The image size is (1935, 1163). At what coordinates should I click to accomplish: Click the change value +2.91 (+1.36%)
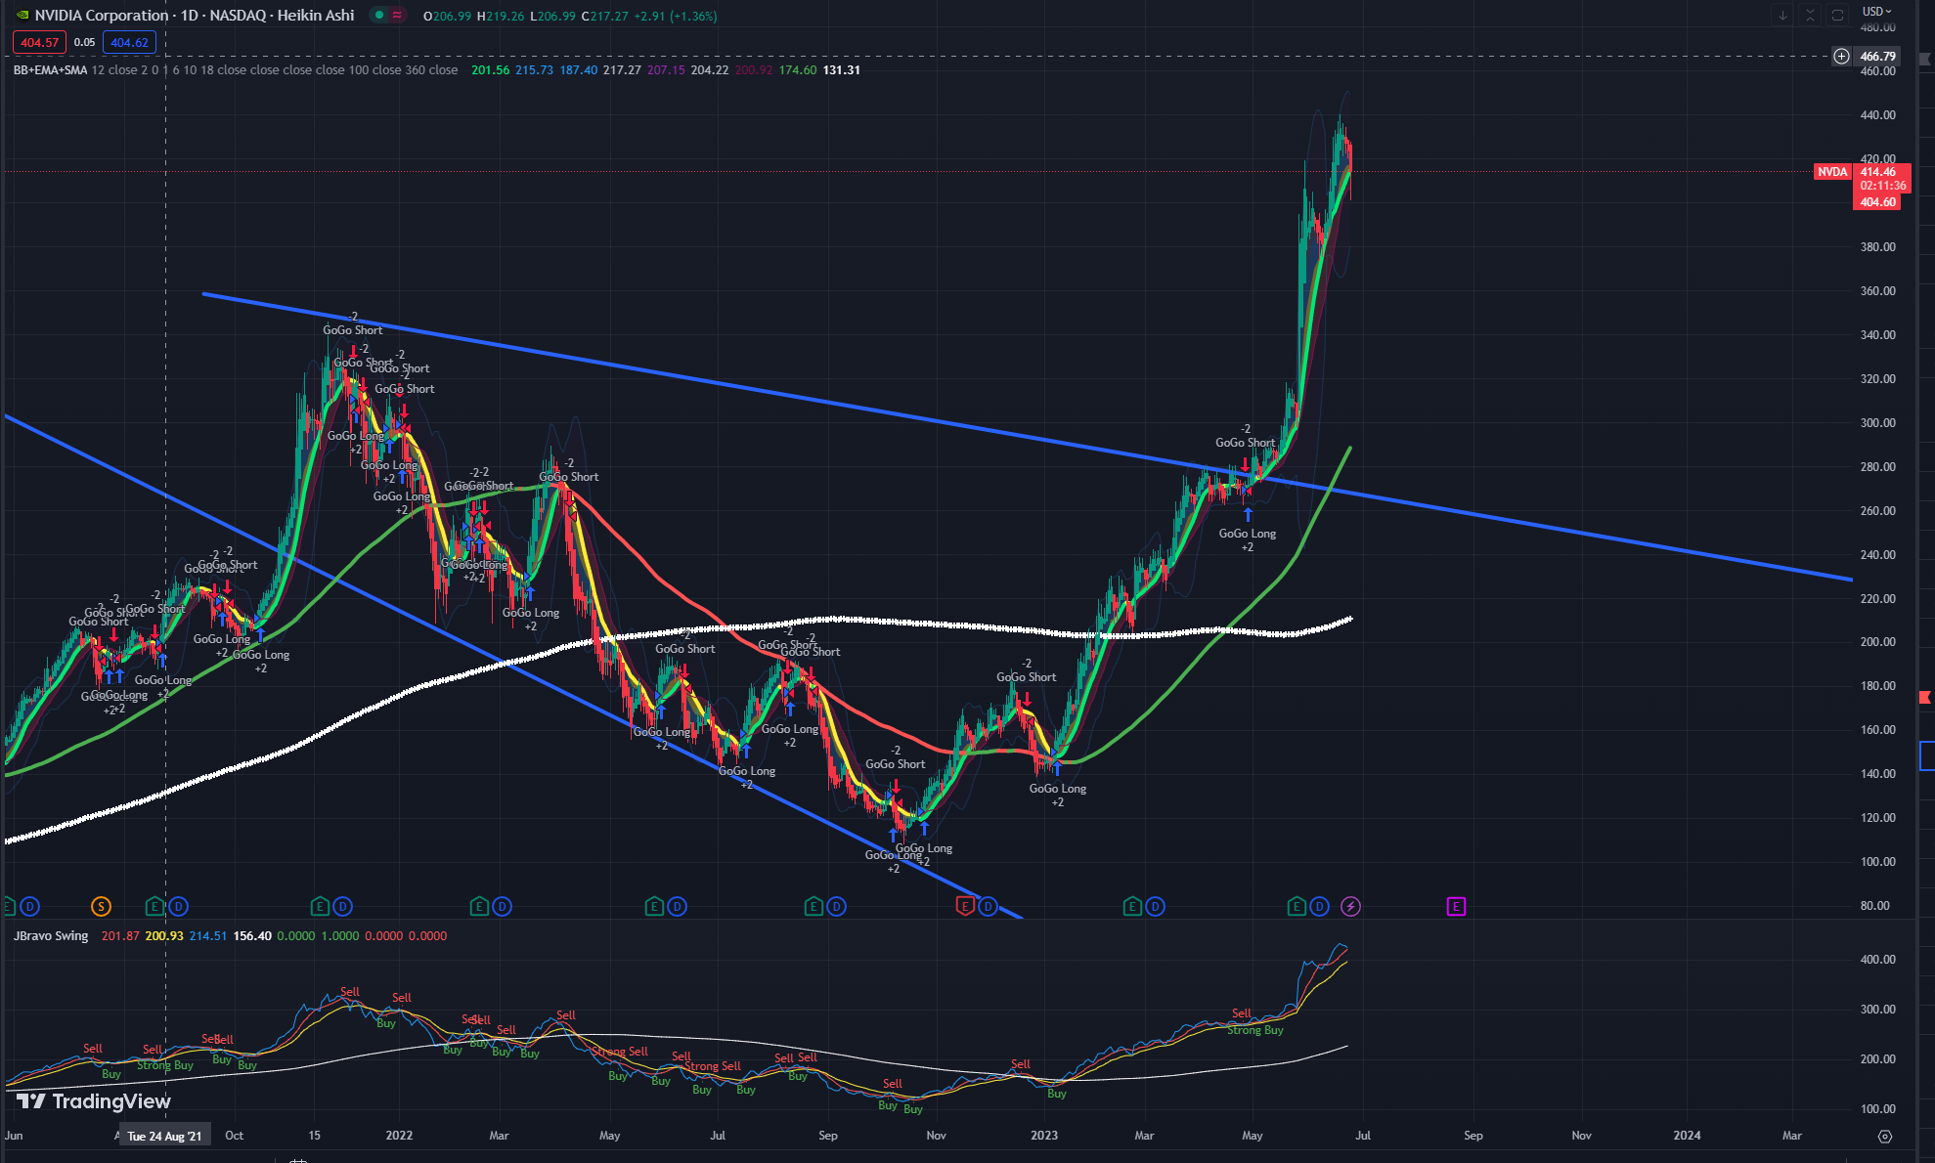(x=677, y=17)
